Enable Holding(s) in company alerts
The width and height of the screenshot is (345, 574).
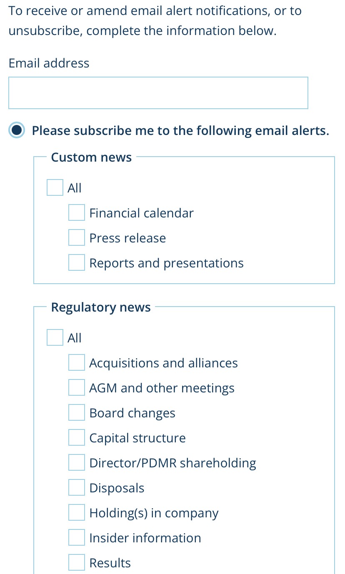[x=77, y=513]
